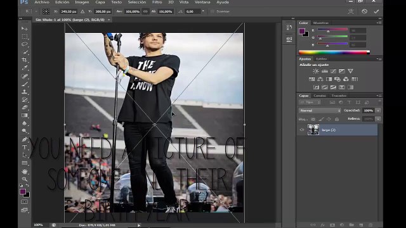The image size is (406, 228).
Task: Select the Brush tool
Action: [x=24, y=84]
